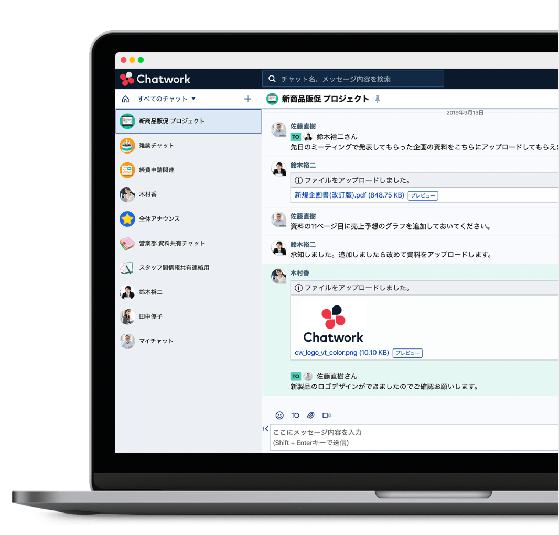
Task: Click 佐藤直樹's avatar on first message
Action: (278, 129)
